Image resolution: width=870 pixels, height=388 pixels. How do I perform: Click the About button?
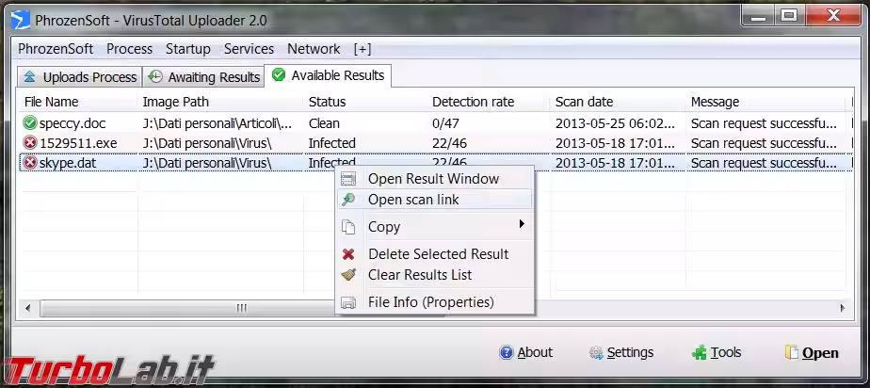525,352
